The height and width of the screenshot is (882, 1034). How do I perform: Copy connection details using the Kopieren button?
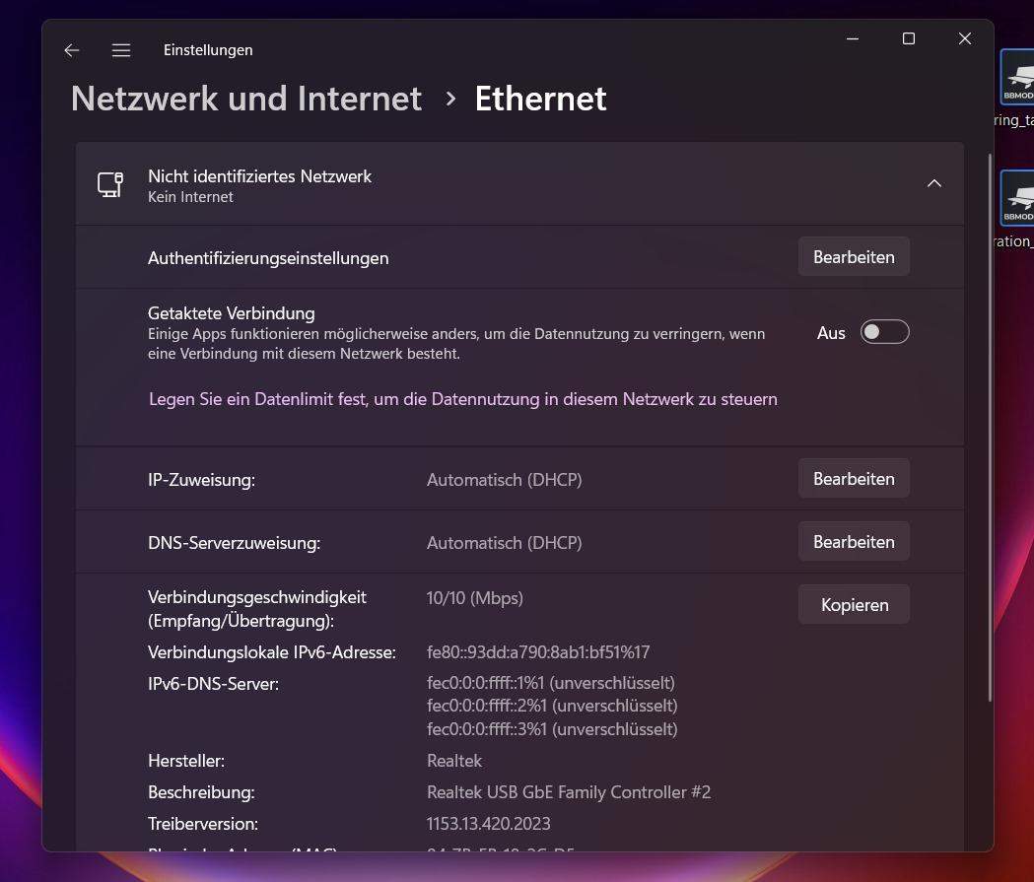[853, 604]
